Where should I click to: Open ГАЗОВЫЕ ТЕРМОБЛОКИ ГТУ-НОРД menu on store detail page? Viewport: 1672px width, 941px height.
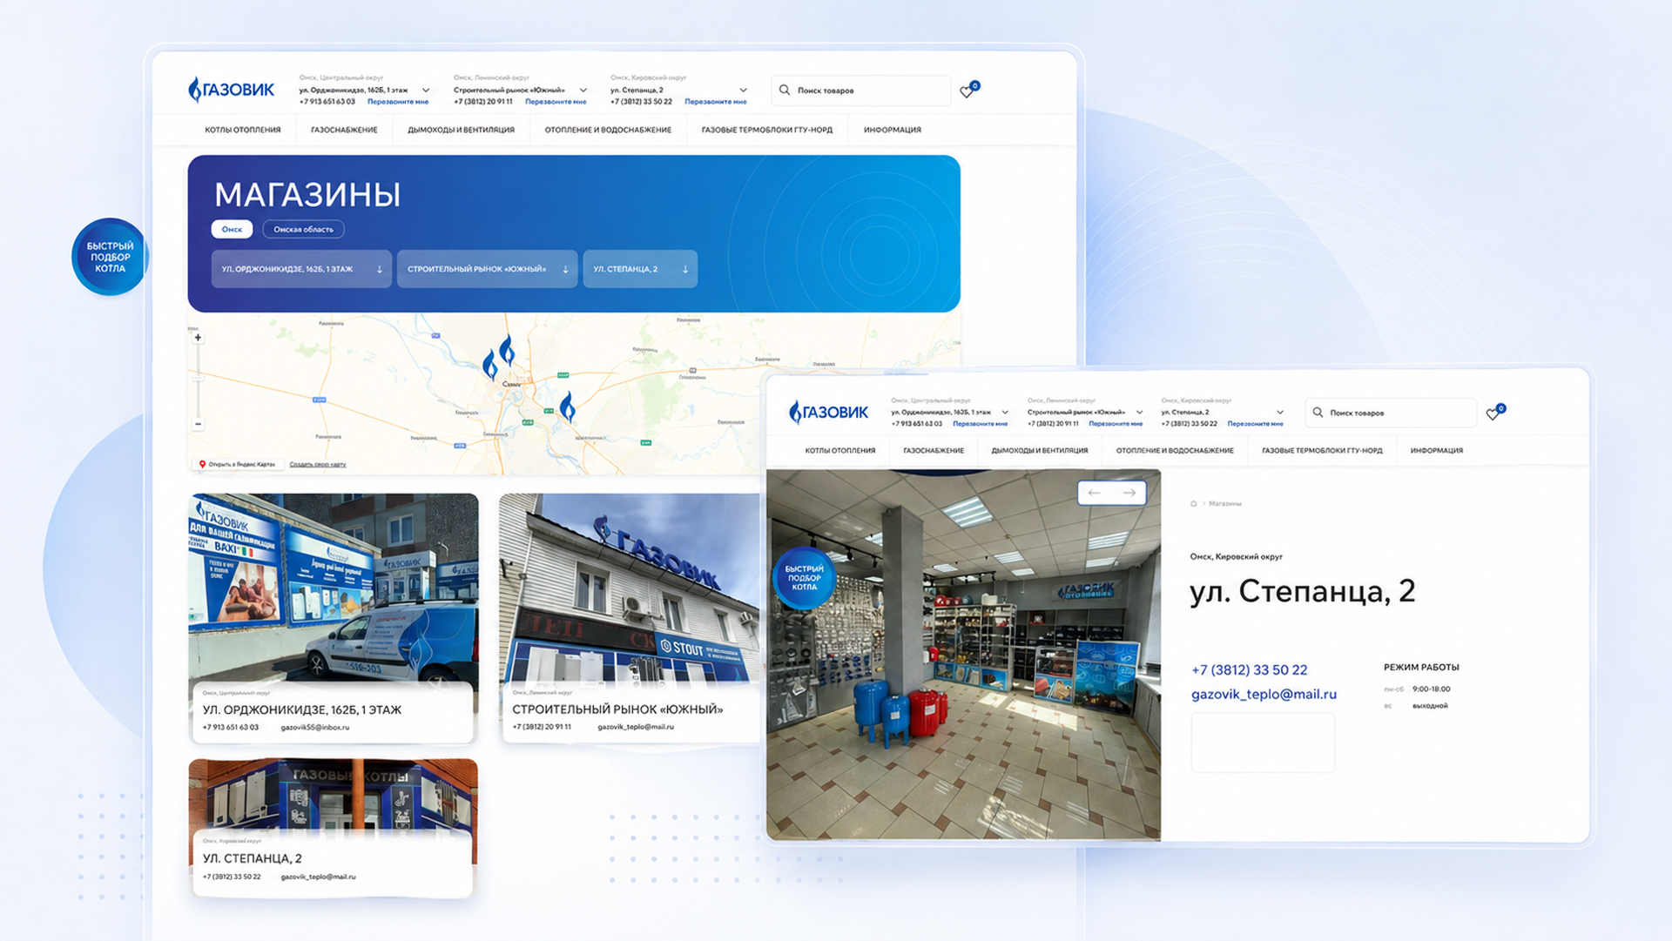[x=1322, y=450]
